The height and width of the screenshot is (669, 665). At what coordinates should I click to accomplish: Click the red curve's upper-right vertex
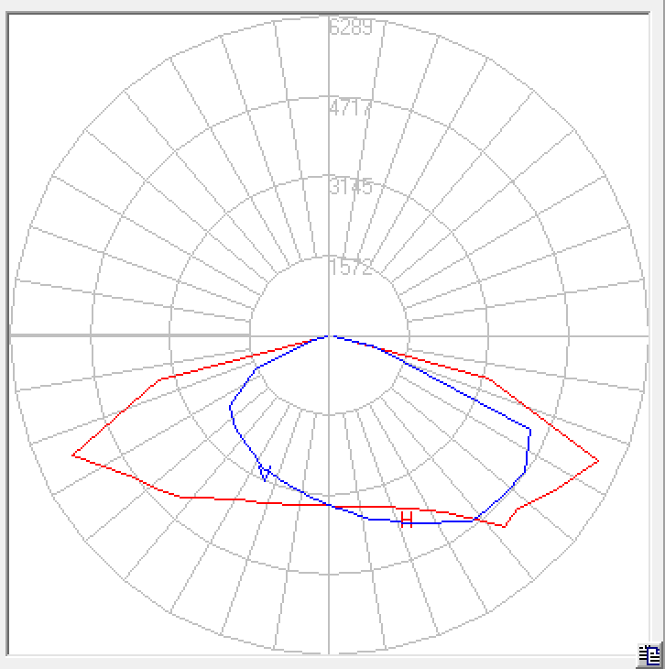pyautogui.click(x=486, y=377)
